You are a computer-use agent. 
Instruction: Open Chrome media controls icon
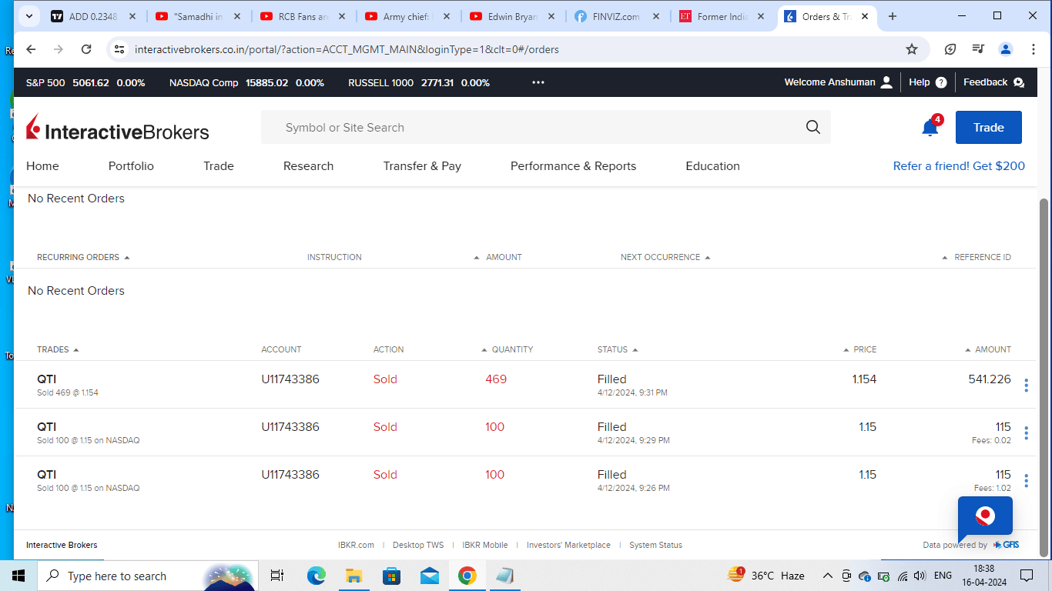[978, 49]
